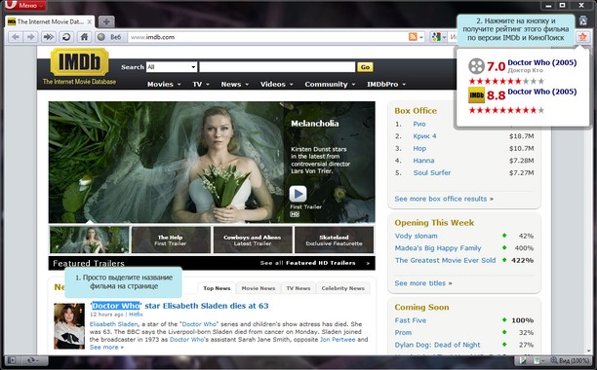Toggle the panel button in status bar

pyautogui.click(x=12, y=360)
